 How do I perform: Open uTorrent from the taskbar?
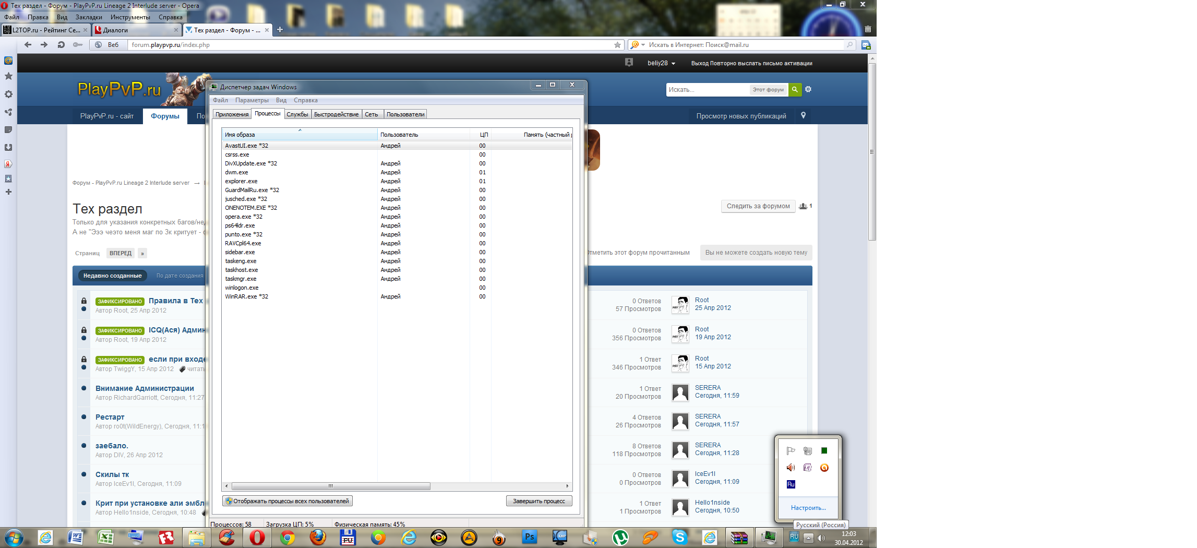pos(620,537)
